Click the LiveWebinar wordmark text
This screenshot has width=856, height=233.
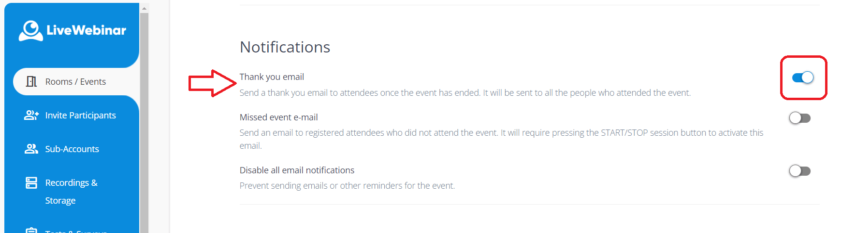86,30
